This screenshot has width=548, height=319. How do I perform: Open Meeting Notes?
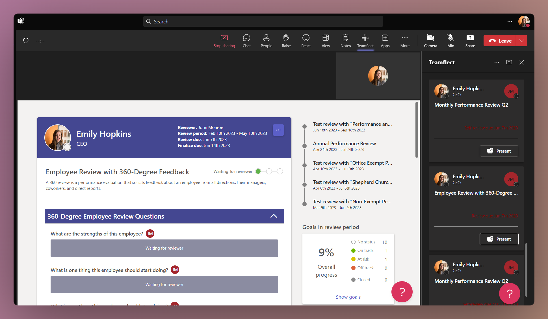[345, 40]
